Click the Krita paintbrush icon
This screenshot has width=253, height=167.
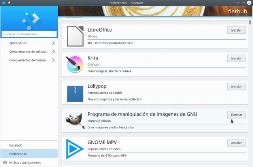point(75,64)
